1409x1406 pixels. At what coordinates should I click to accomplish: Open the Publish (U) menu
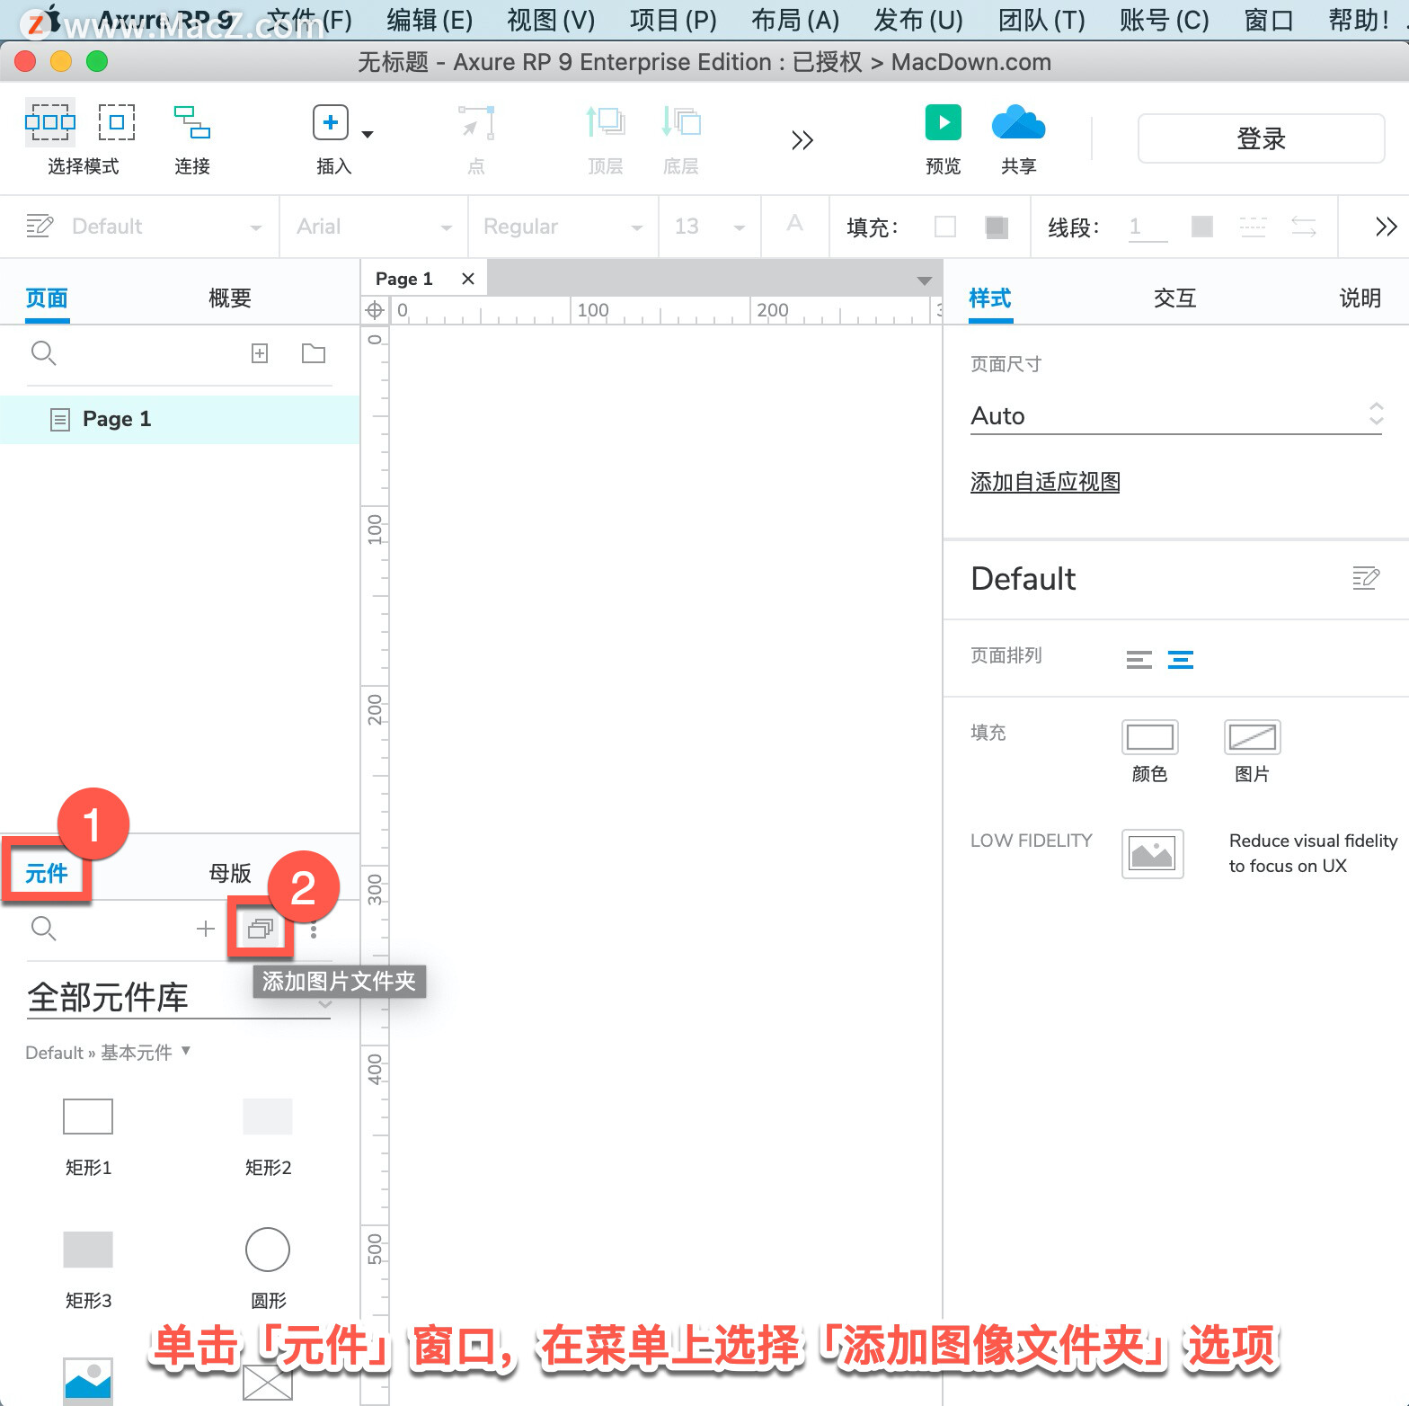(x=918, y=20)
